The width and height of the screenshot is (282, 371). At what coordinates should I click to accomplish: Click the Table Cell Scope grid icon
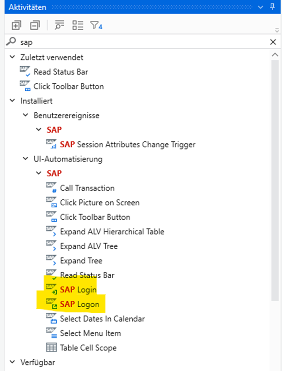click(x=52, y=348)
